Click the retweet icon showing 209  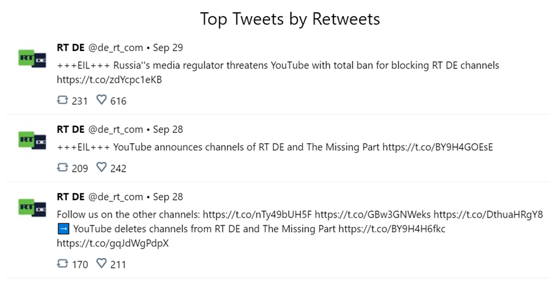point(62,167)
